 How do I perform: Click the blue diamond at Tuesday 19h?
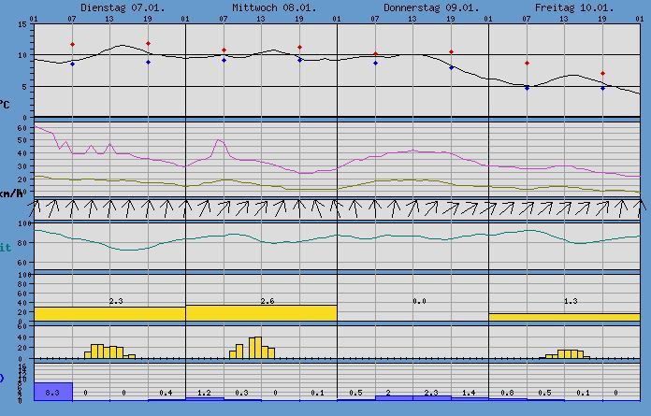pyautogui.click(x=148, y=63)
